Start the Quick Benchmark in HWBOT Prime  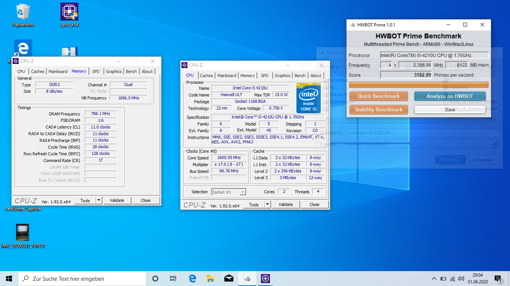pos(379,96)
